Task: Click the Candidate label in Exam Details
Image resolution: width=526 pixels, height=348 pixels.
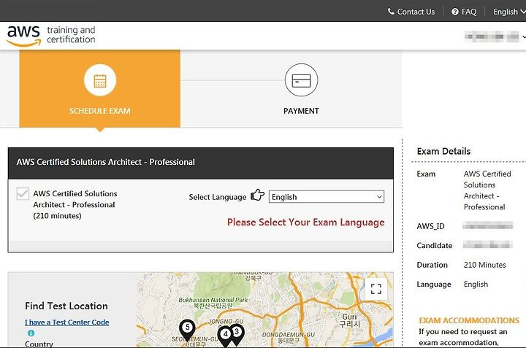Action: pyautogui.click(x=435, y=246)
